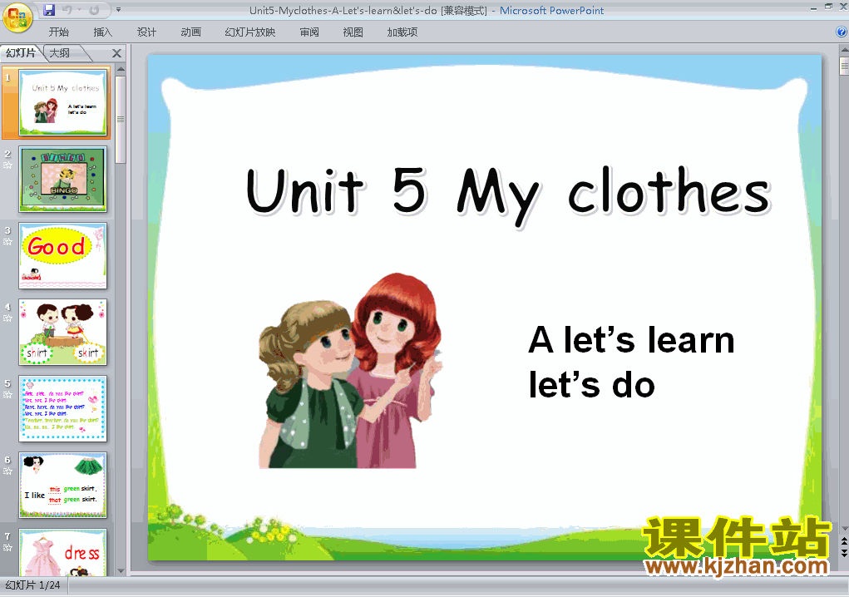The width and height of the screenshot is (849, 597).
Task: Select slide 1 thumbnail Unit 5 My clothes
Action: click(x=63, y=102)
